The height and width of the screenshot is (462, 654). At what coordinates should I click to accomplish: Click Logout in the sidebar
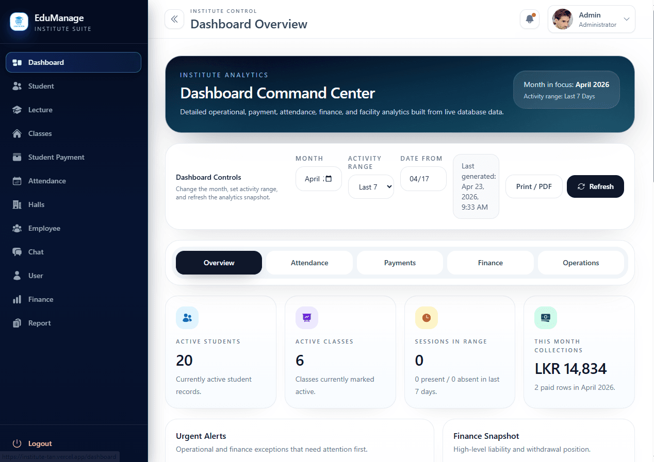point(40,443)
